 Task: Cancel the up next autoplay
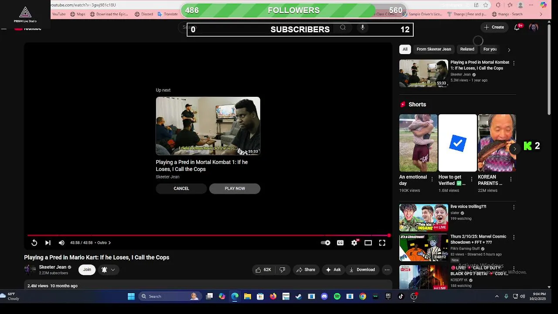pos(181,188)
